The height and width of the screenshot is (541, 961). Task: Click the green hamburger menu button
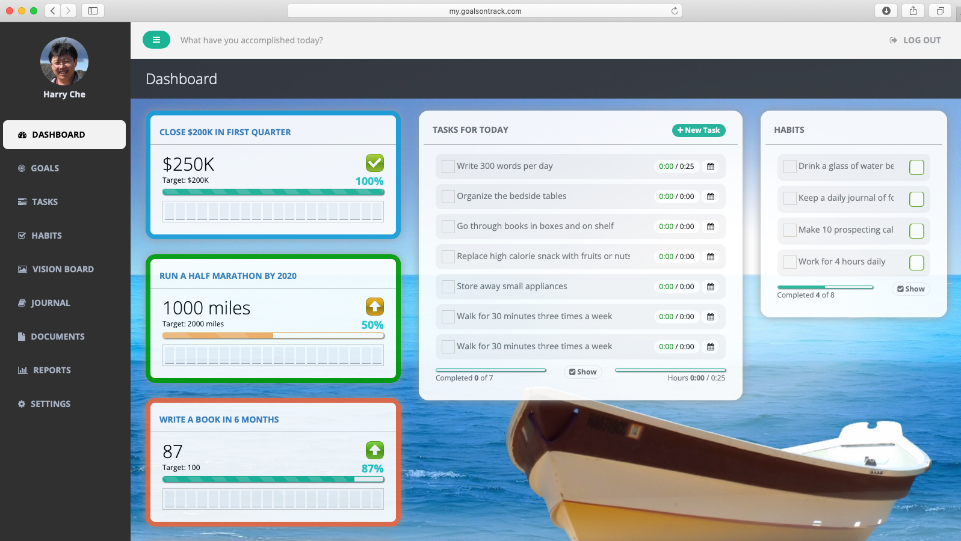point(156,40)
